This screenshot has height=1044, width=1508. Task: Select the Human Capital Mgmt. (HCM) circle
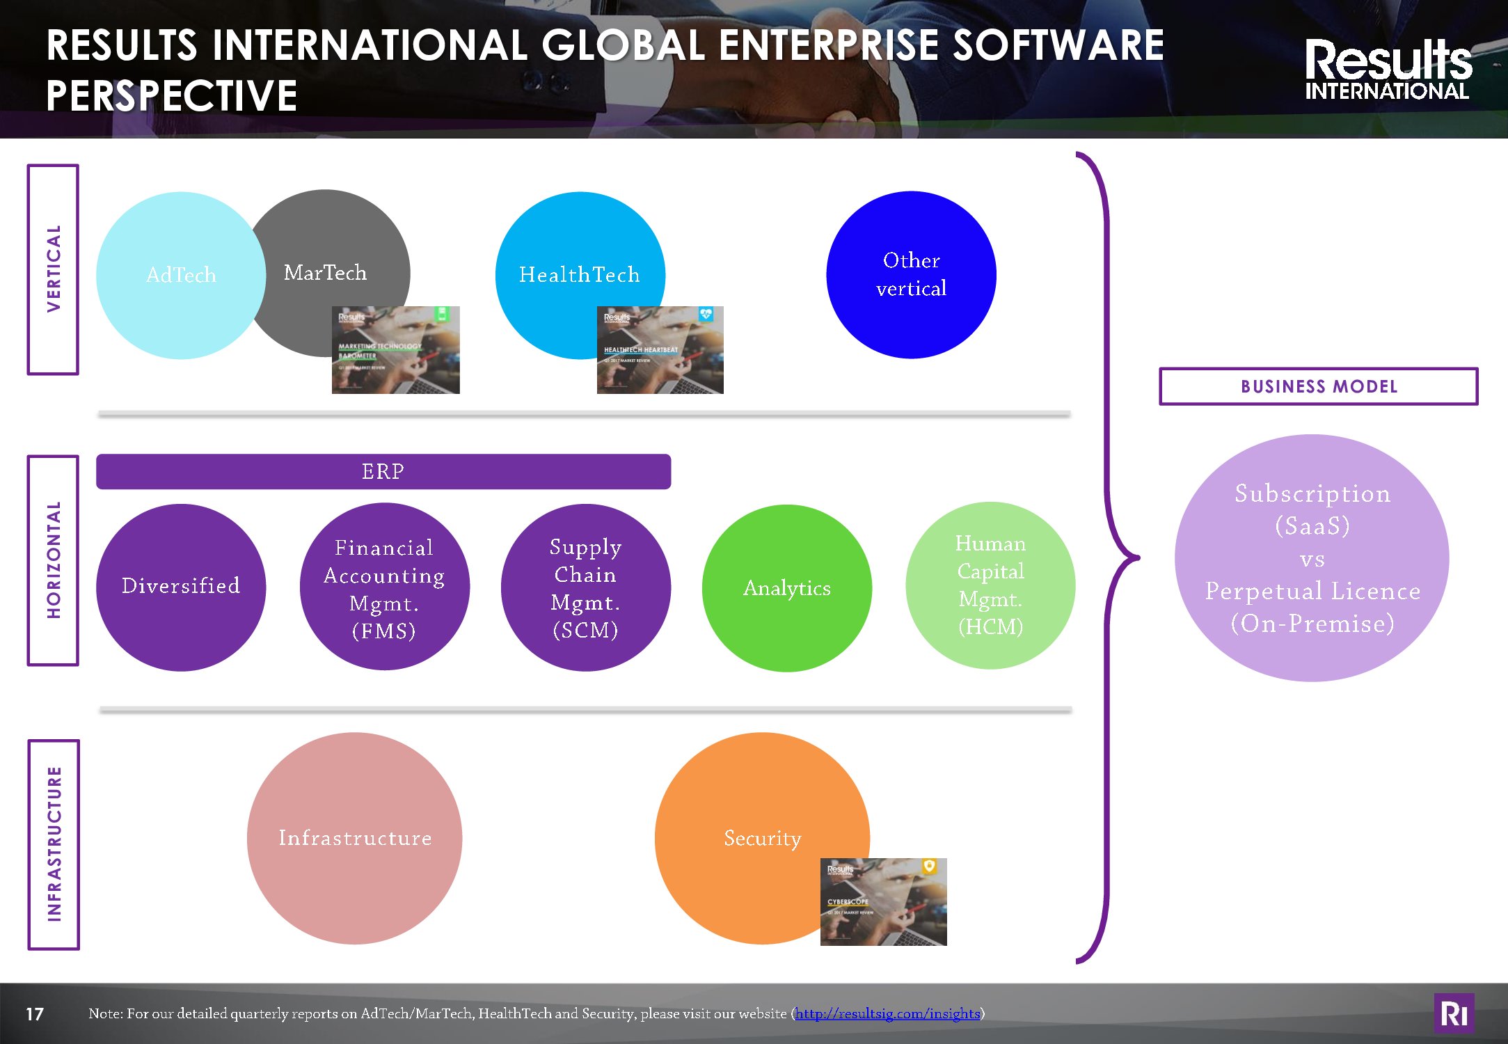990,585
